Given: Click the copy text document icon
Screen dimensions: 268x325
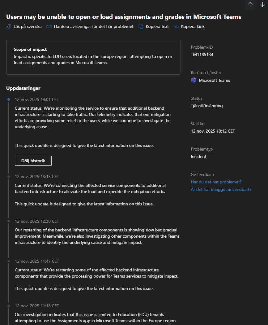Looking at the screenshot, I should pos(141,26).
